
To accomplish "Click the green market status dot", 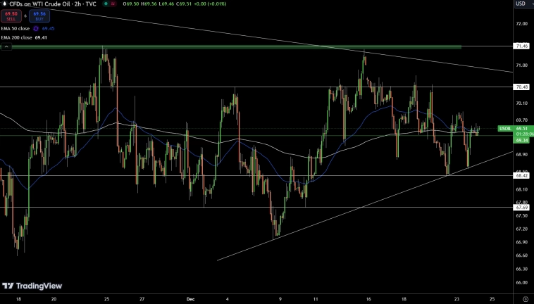I will point(106,4).
